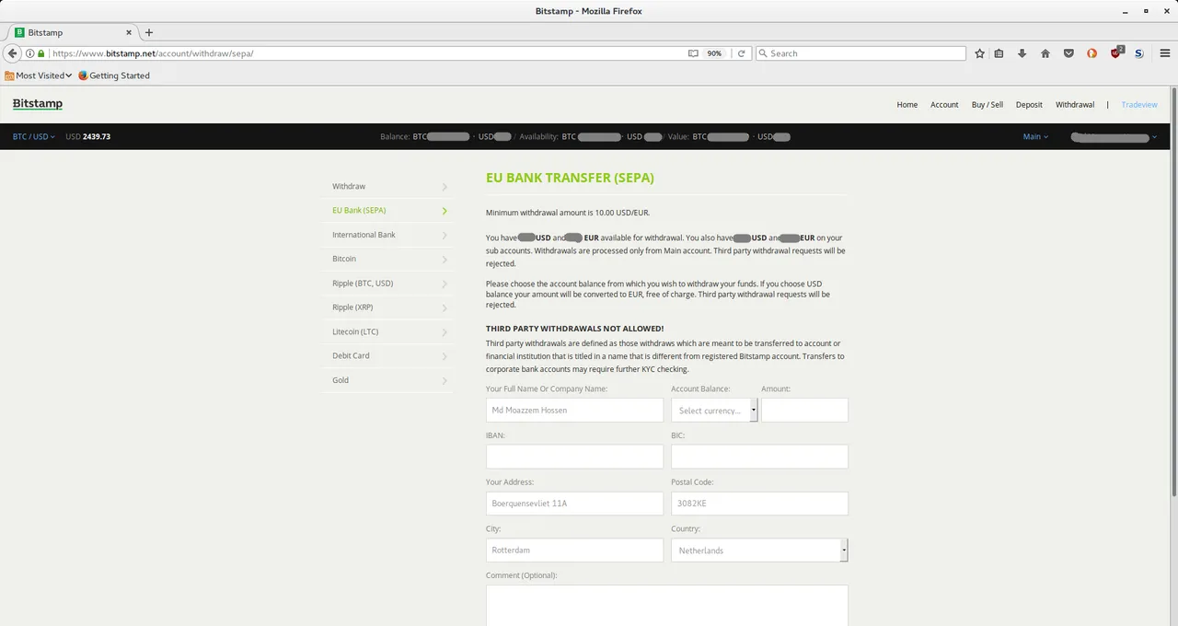1178x626 pixels.
Task: Open Deposit in the top navigation
Action: [x=1029, y=105]
